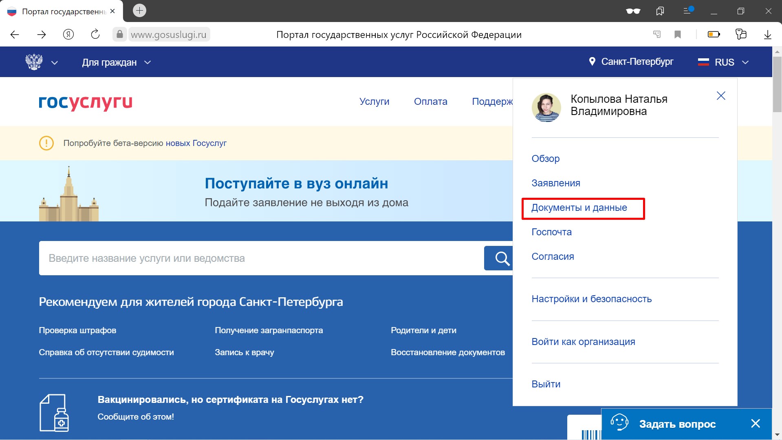Click the user profile avatar photo

(x=546, y=108)
